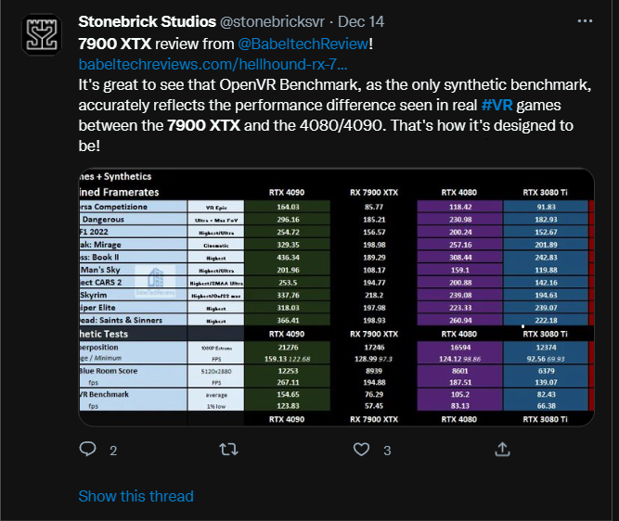Open the tweet's three-dot more options menu

(x=585, y=21)
